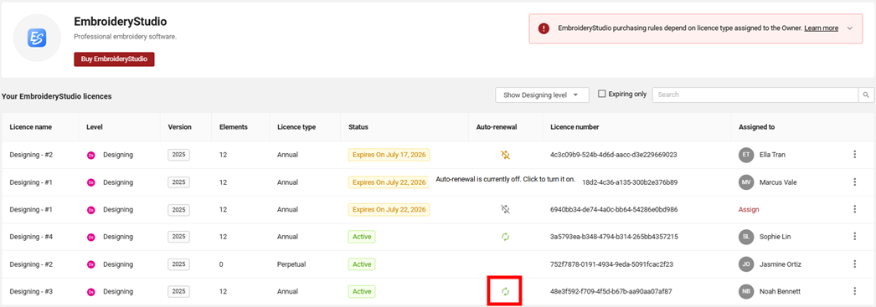Enable auto-renewal for Ella Tran's licence
The width and height of the screenshot is (876, 307).
pos(506,155)
